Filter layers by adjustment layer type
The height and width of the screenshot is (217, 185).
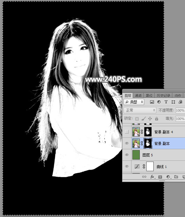click(159, 102)
